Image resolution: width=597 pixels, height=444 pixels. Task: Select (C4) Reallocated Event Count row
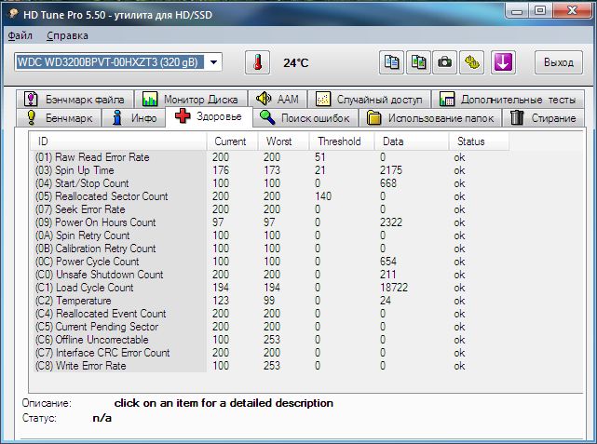pyautogui.click(x=270, y=314)
